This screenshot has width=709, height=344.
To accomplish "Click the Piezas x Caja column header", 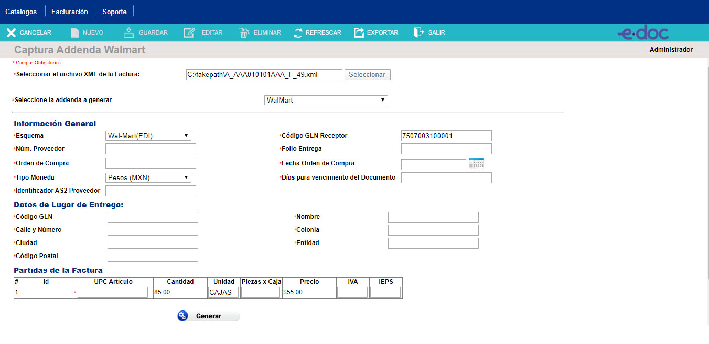I will coord(261,282).
